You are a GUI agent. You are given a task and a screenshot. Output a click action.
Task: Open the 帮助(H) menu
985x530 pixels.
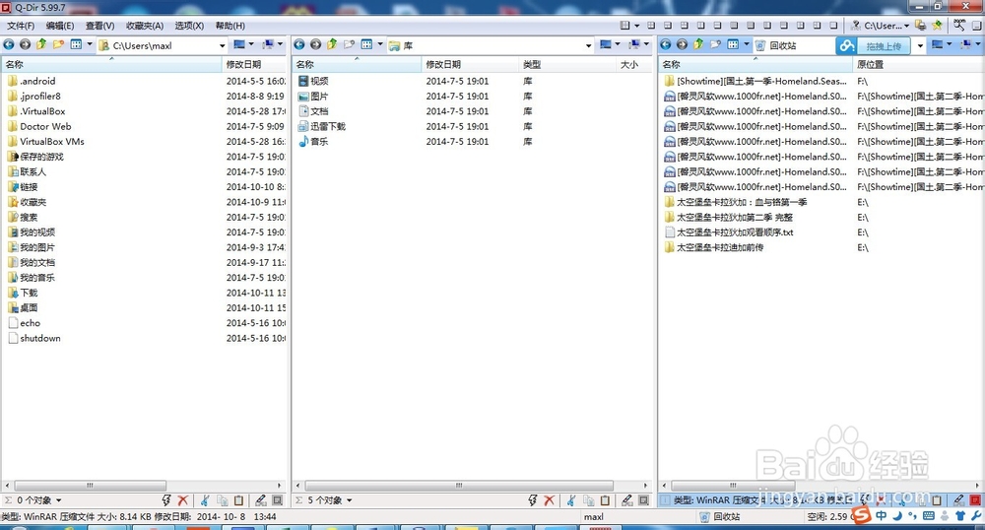click(x=230, y=26)
